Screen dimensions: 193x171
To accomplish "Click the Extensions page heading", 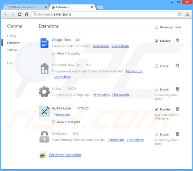I will click(x=49, y=26).
